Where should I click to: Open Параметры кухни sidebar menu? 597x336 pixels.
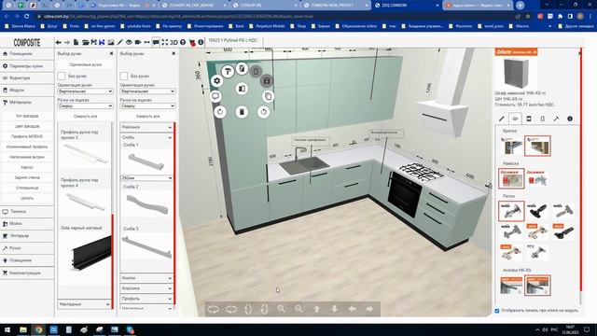point(27,66)
